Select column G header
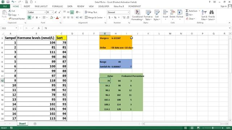This screenshot has width=232, height=130. click(x=105, y=34)
